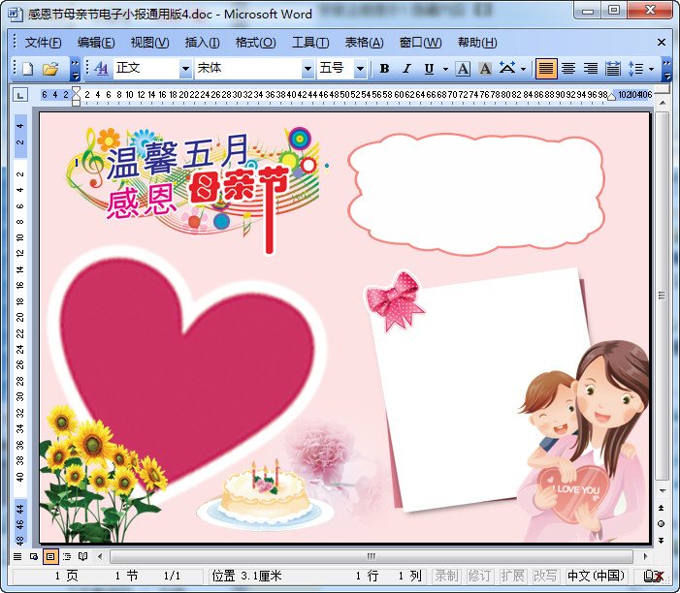This screenshot has height=593, width=680.
Task: Click the right indent marker on ruler
Action: tap(611, 97)
